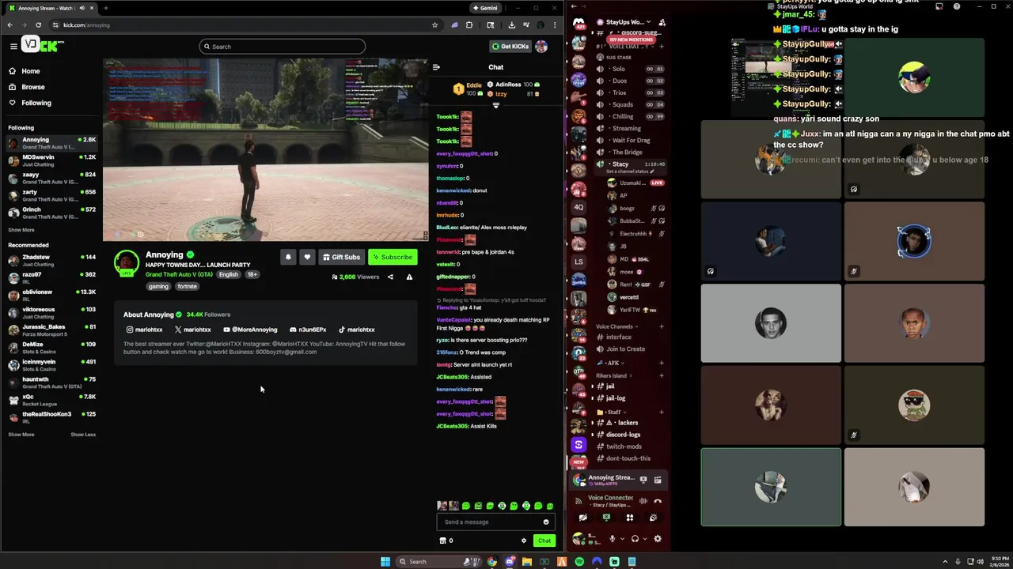Open the Kick hamburger sidebar menu
The height and width of the screenshot is (569, 1013).
pos(13,46)
